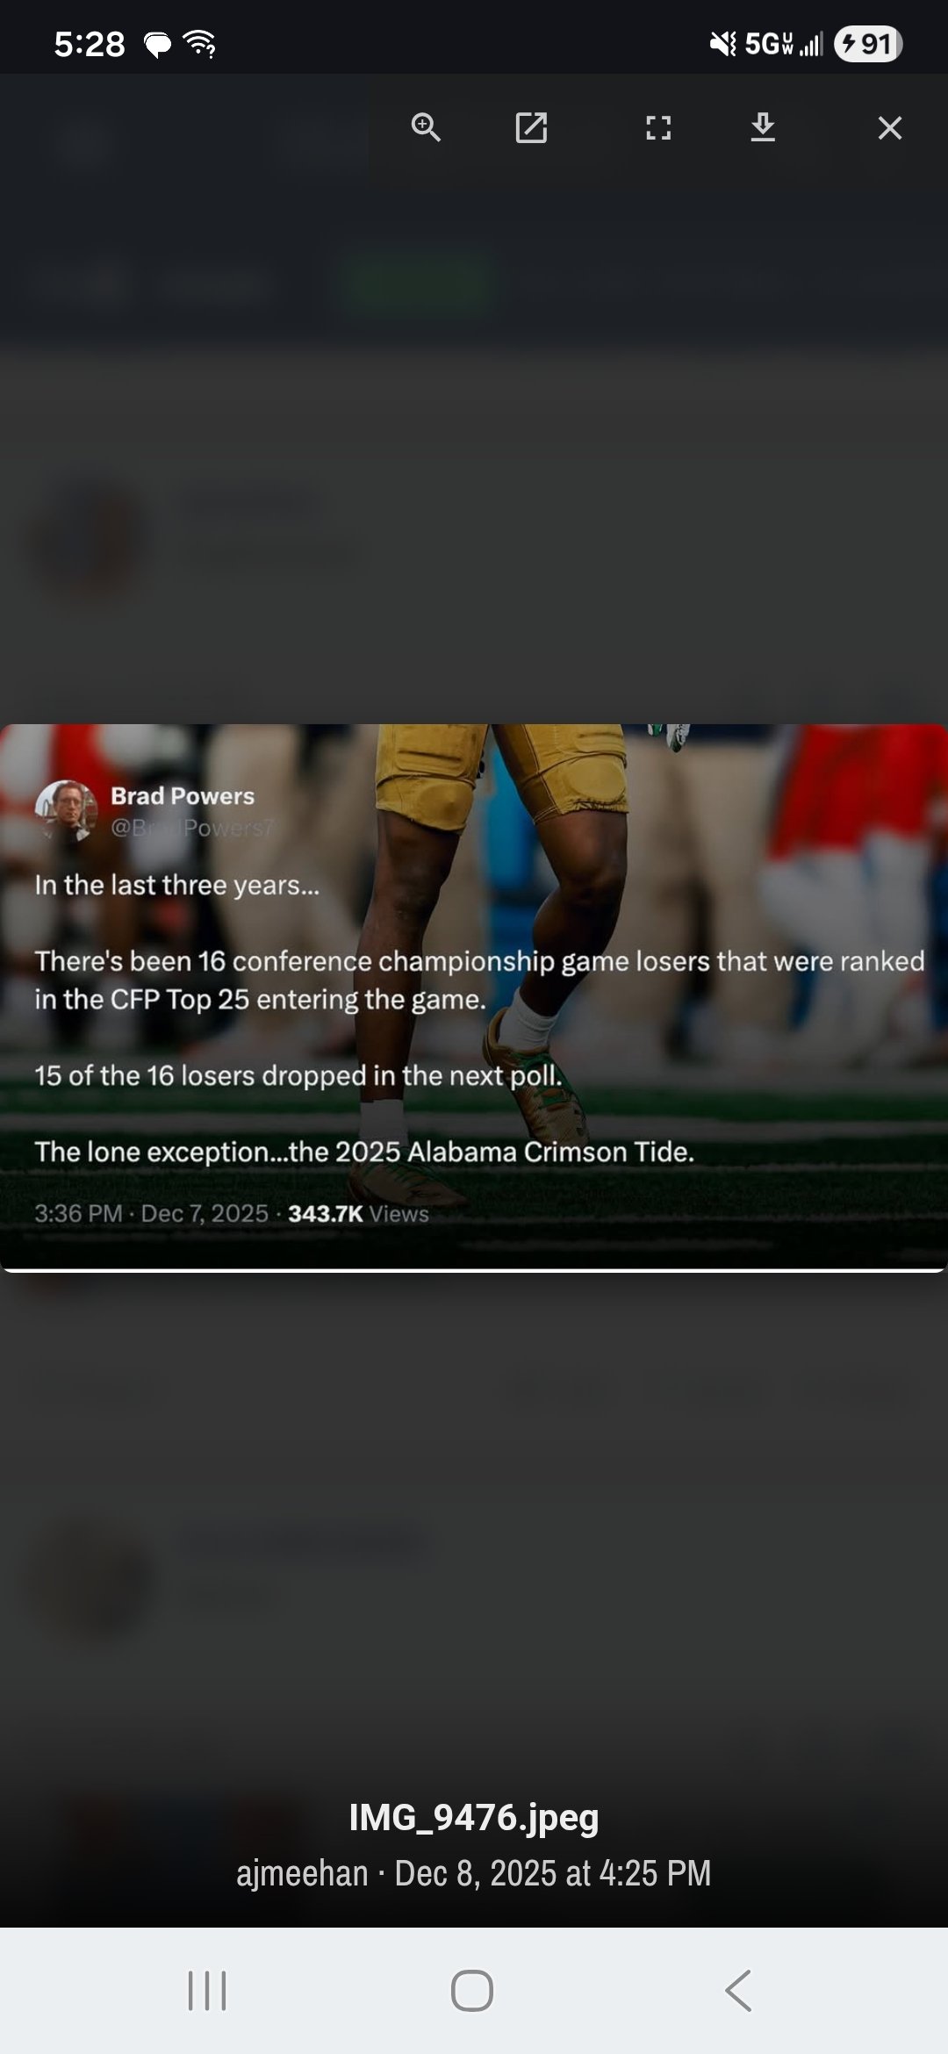The width and height of the screenshot is (948, 2054).
Task: Tap the battery 91 indicator
Action: [x=868, y=44]
